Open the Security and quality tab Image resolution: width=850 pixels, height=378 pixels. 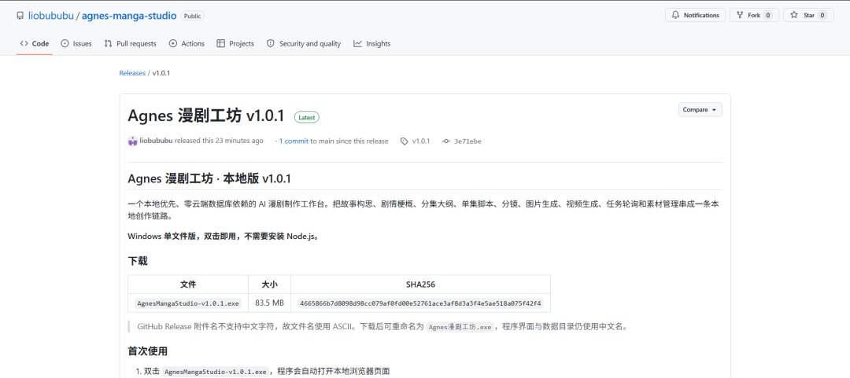click(x=304, y=43)
